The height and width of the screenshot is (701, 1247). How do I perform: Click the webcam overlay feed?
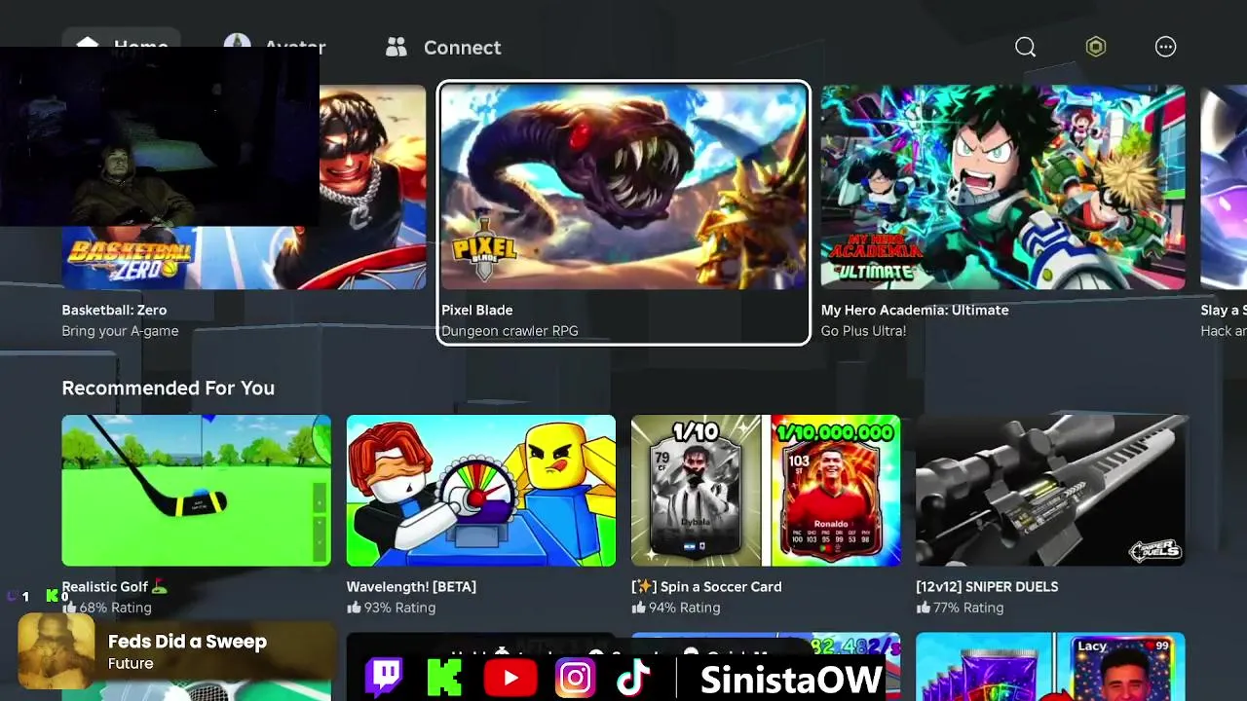(x=160, y=136)
